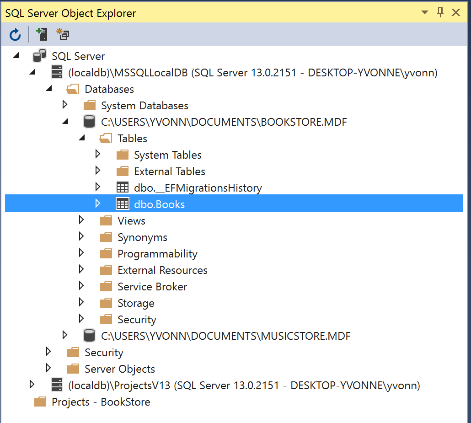
Task: Click the database cylinder icon beside MUSICSTORE.MDF
Action: click(x=89, y=335)
